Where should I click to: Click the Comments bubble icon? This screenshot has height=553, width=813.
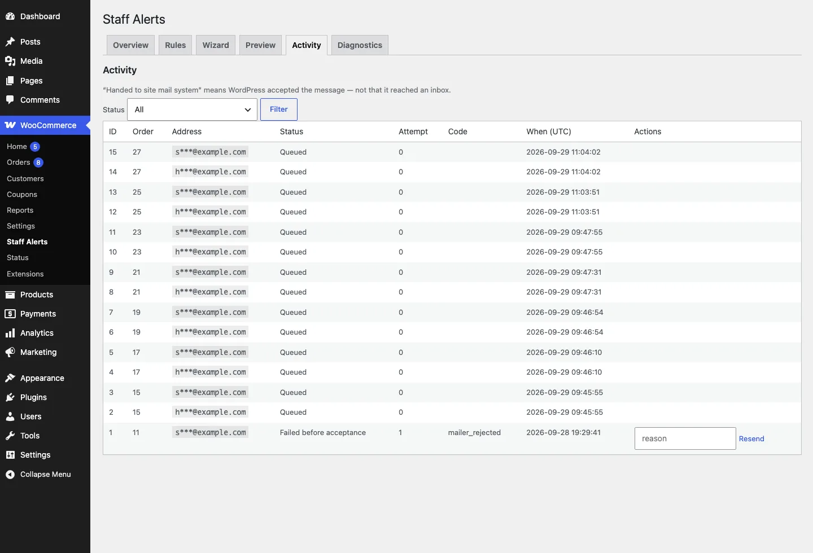tap(10, 100)
